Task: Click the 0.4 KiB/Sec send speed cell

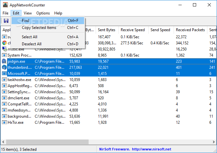Action: click(x=160, y=43)
